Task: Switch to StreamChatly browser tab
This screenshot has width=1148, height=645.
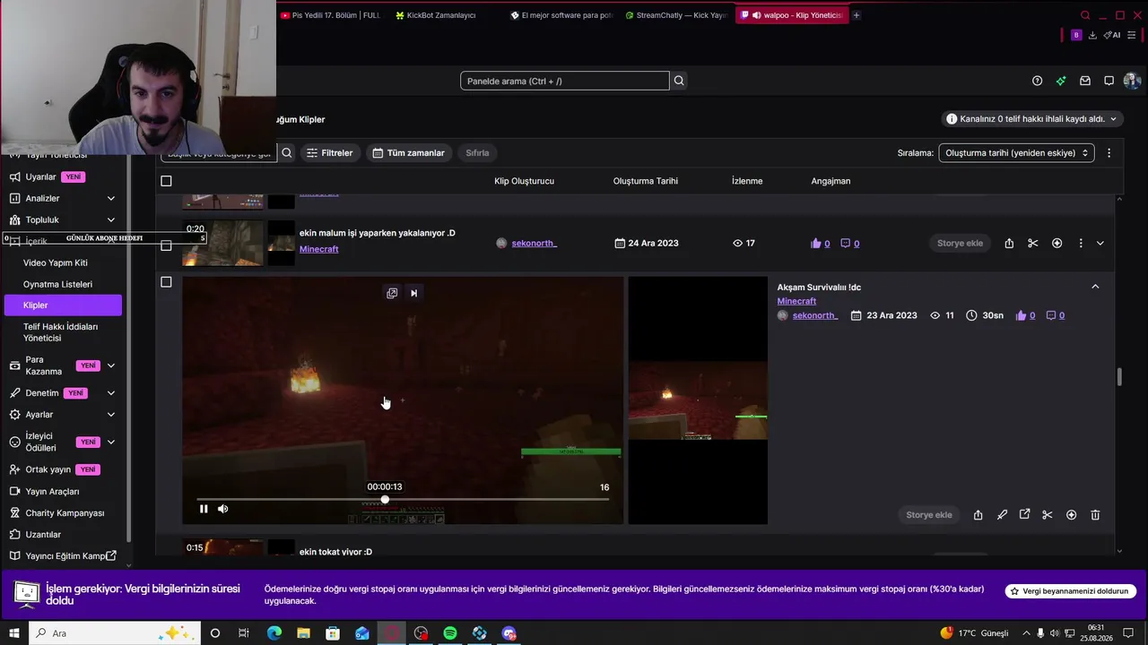Action: 676,15
